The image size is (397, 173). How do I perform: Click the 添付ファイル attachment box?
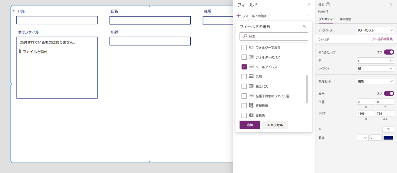(57, 68)
